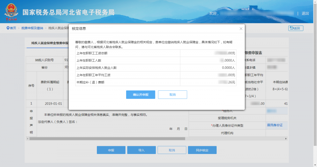Click the 同步核定 button
This screenshot has height=167, width=317.
coord(202,150)
